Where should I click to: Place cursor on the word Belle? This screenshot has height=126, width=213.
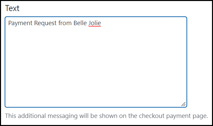tap(80, 23)
